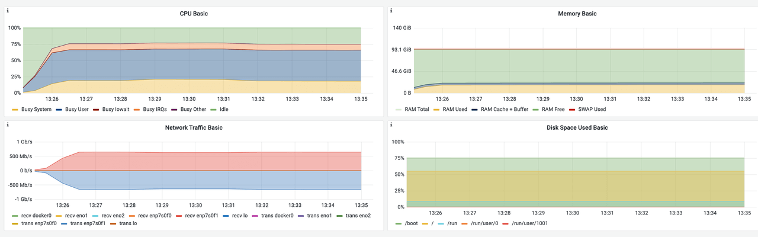758x237 pixels.
Task: Toggle the RAM Cache + Buffer legend entry
Action: (505, 109)
